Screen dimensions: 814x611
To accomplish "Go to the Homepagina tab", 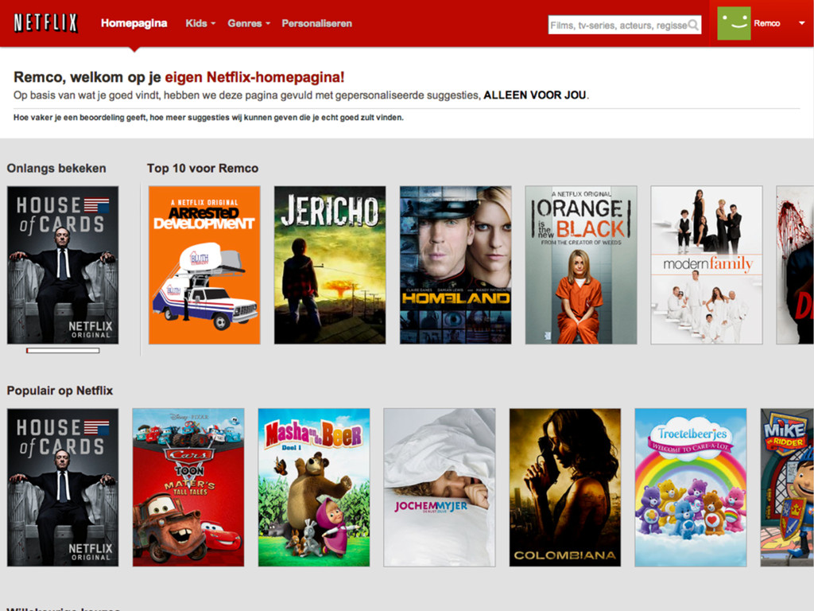I will click(134, 23).
